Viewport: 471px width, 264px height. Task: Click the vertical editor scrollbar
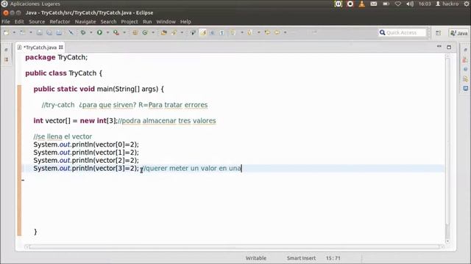coord(447,141)
